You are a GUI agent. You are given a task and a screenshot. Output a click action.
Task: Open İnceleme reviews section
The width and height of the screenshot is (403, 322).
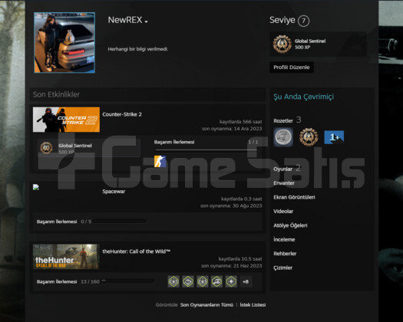click(x=284, y=239)
